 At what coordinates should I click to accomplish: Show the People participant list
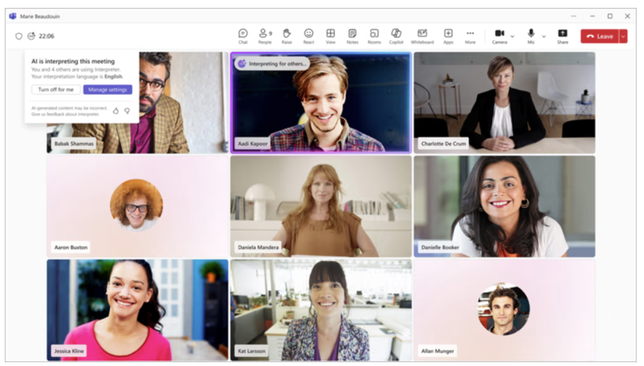pos(264,36)
